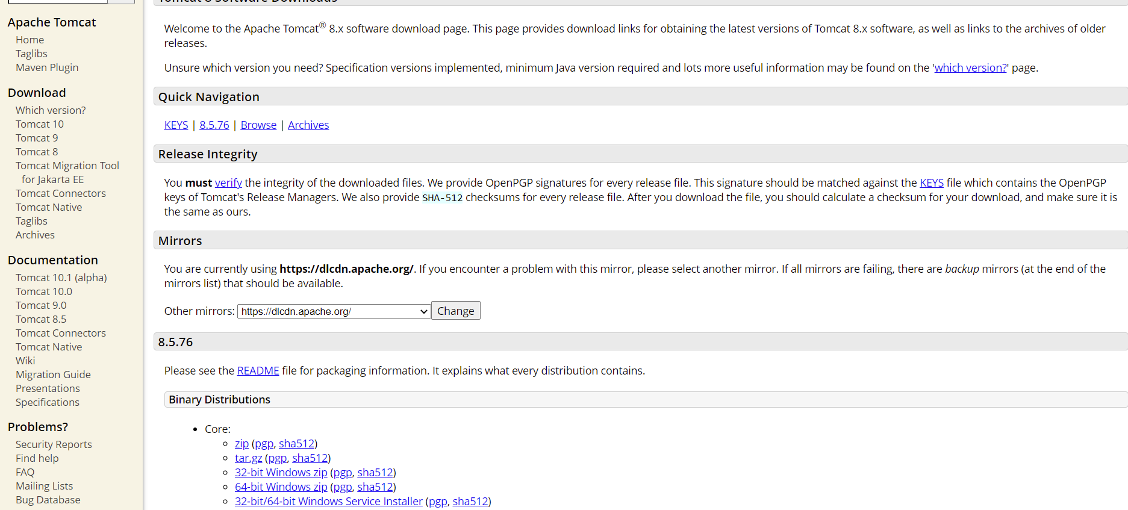The image size is (1128, 510).
Task: Open Archives in Quick Navigation
Action: tap(308, 125)
